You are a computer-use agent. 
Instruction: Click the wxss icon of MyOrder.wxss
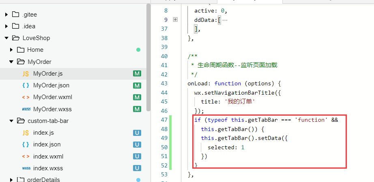tap(26, 109)
